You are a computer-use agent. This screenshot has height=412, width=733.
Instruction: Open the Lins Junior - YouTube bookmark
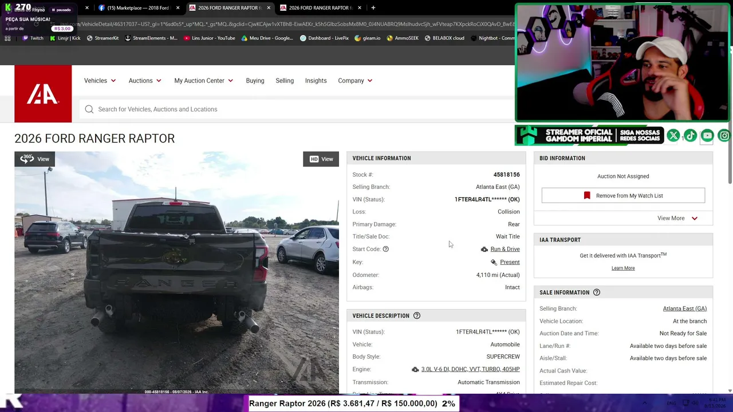pyautogui.click(x=210, y=38)
